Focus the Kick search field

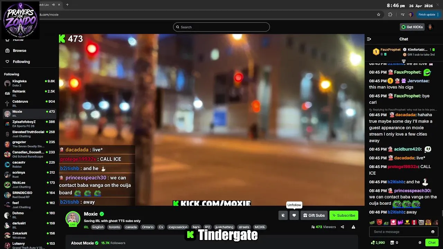pyautogui.click(x=221, y=27)
